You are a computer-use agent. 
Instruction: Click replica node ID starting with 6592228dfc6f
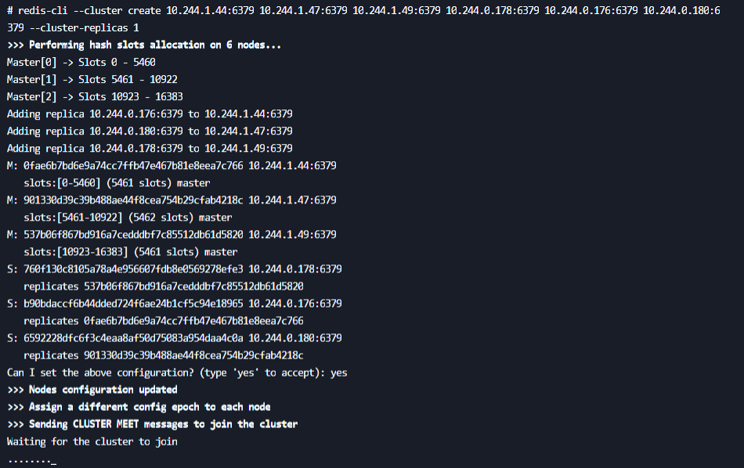(x=133, y=338)
